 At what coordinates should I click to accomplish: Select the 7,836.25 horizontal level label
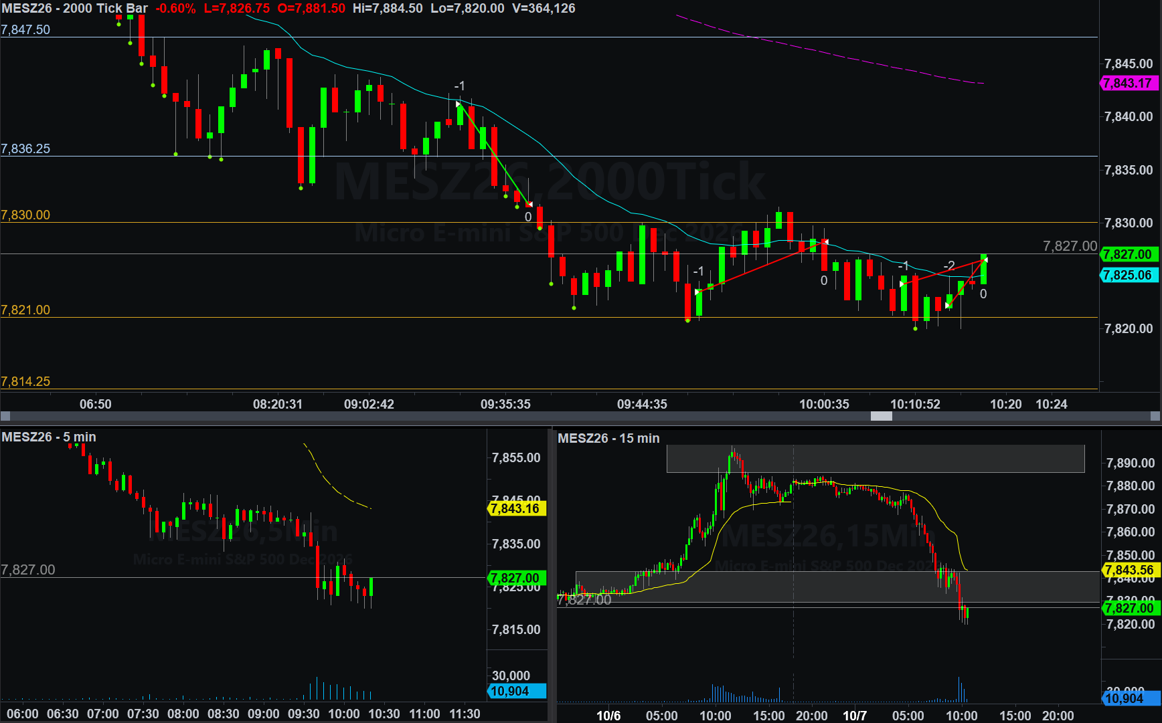25,148
